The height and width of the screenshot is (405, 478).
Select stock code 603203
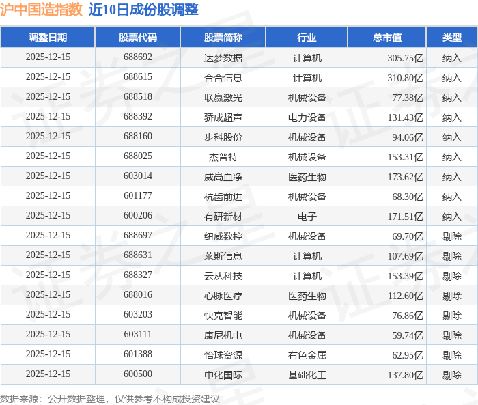[138, 315]
